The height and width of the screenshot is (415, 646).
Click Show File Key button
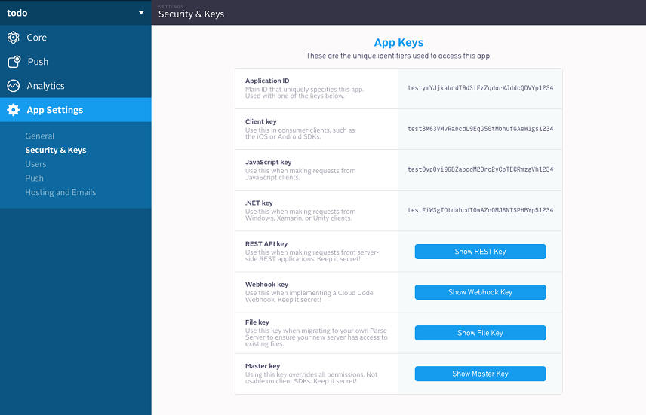[x=481, y=333]
